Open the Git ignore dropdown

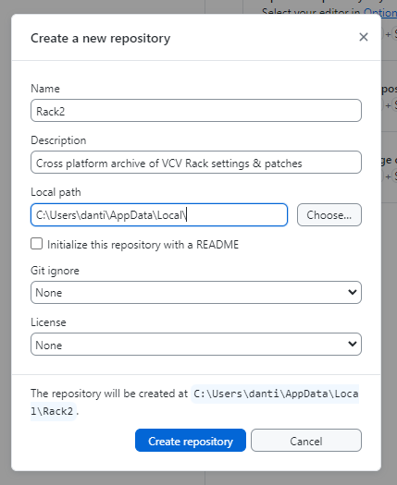point(196,292)
